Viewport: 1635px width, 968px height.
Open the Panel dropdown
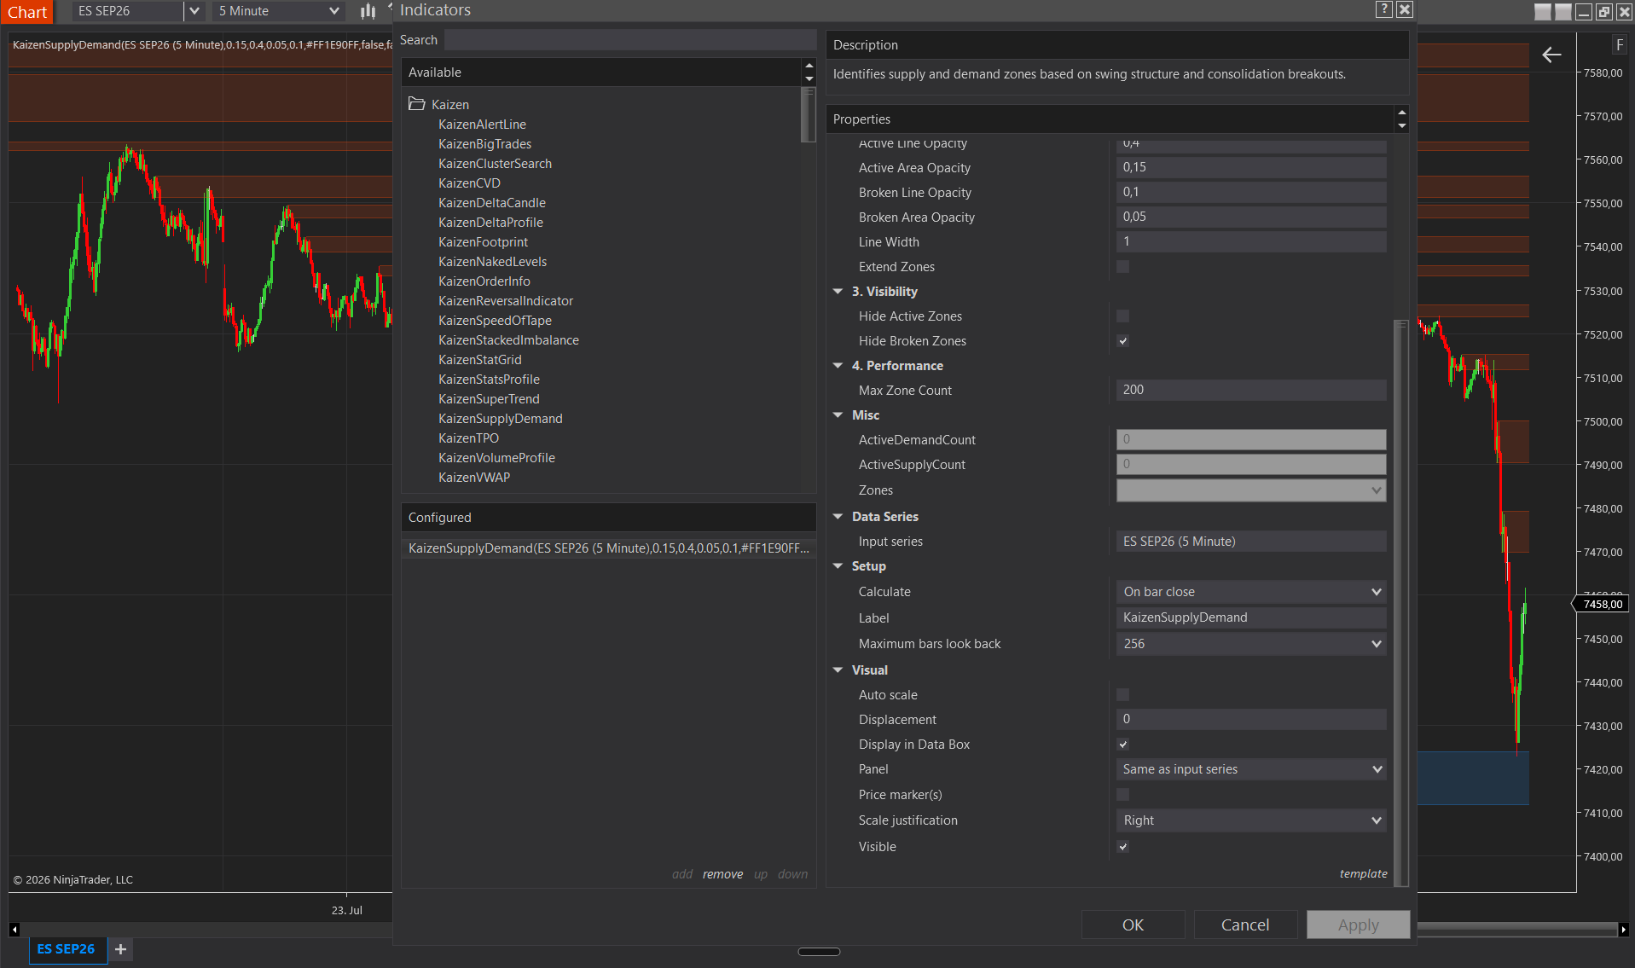coord(1251,769)
